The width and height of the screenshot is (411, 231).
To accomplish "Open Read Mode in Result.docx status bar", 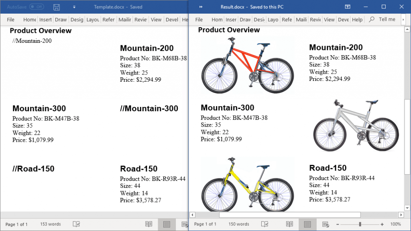I will (x=290, y=224).
